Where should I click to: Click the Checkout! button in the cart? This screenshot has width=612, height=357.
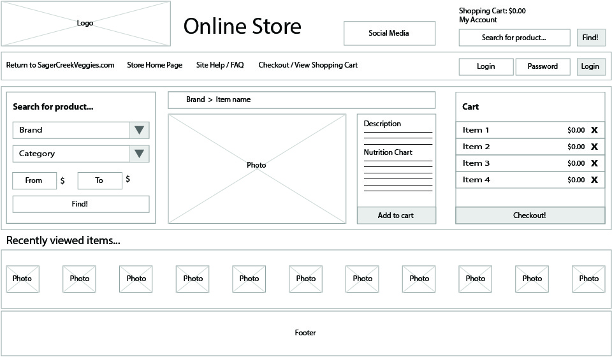[x=530, y=215]
